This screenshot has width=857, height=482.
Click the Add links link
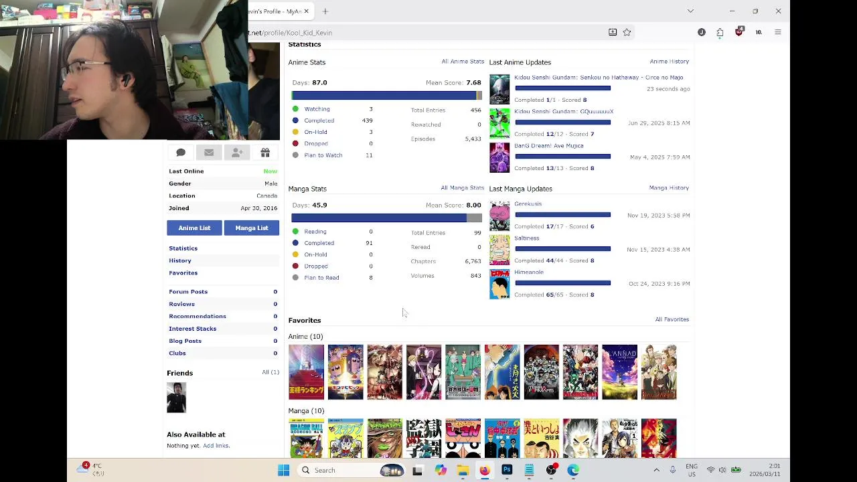pyautogui.click(x=216, y=446)
